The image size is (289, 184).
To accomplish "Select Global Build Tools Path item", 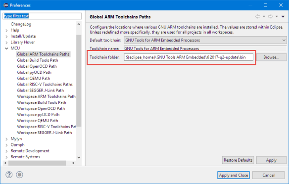I will click(x=38, y=60).
